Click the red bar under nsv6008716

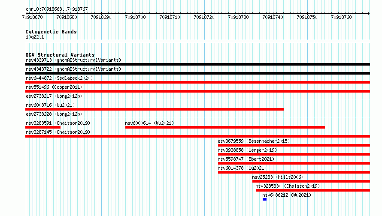click(x=155, y=109)
